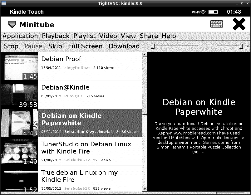251x195 pixels.
Task: Switch to Full Screen mode
Action: coord(85,46)
